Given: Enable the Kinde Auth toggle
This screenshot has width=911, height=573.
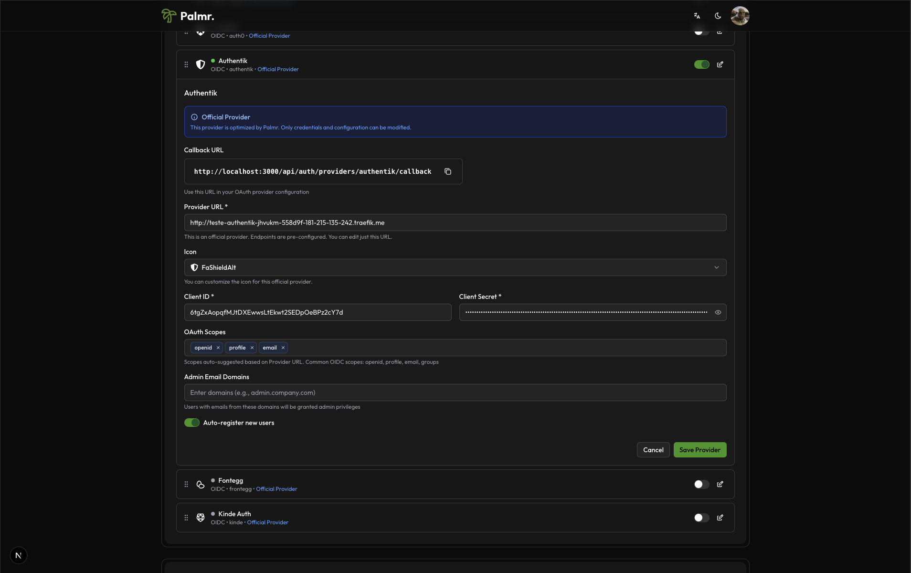Looking at the screenshot, I should [701, 518].
